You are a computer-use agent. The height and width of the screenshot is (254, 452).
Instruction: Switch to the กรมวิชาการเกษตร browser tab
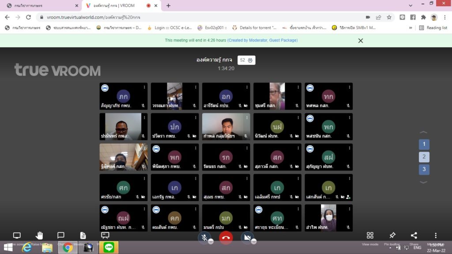tap(40, 5)
